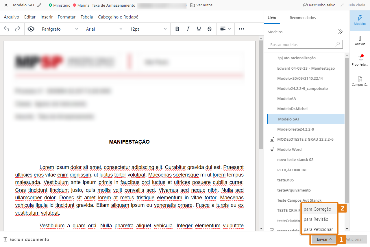Open the 12pt font size dropdown

coord(148,29)
